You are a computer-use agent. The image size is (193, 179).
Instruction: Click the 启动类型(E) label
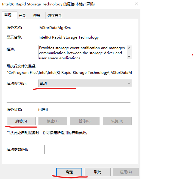coord(17,83)
